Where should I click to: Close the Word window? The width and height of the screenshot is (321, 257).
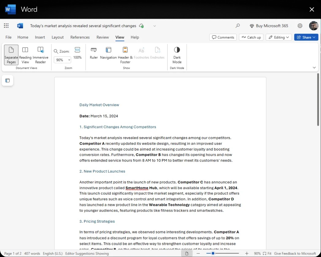click(312, 9)
